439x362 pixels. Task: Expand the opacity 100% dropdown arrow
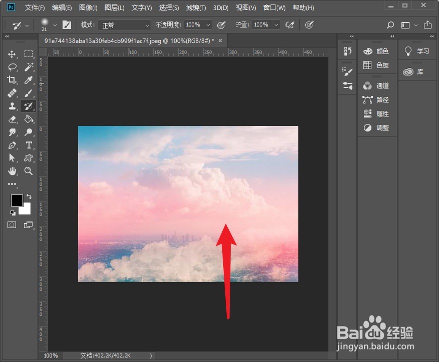click(208, 25)
